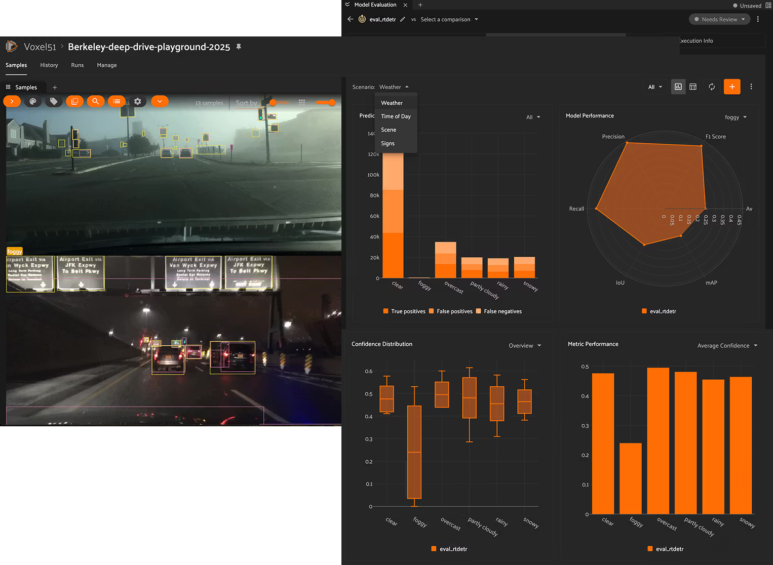Open the browse operations list icon
The width and height of the screenshot is (773, 565).
coord(117,101)
